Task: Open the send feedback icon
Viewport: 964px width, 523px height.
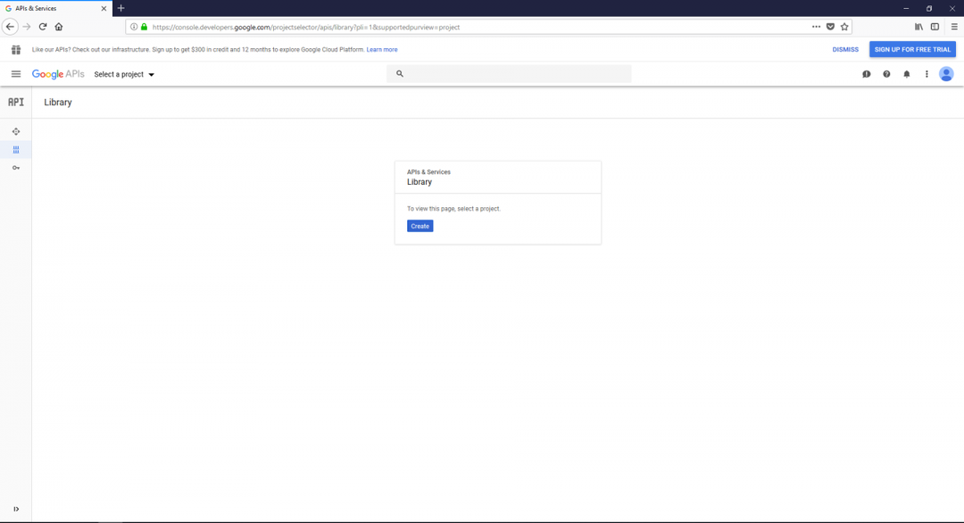Action: point(866,74)
